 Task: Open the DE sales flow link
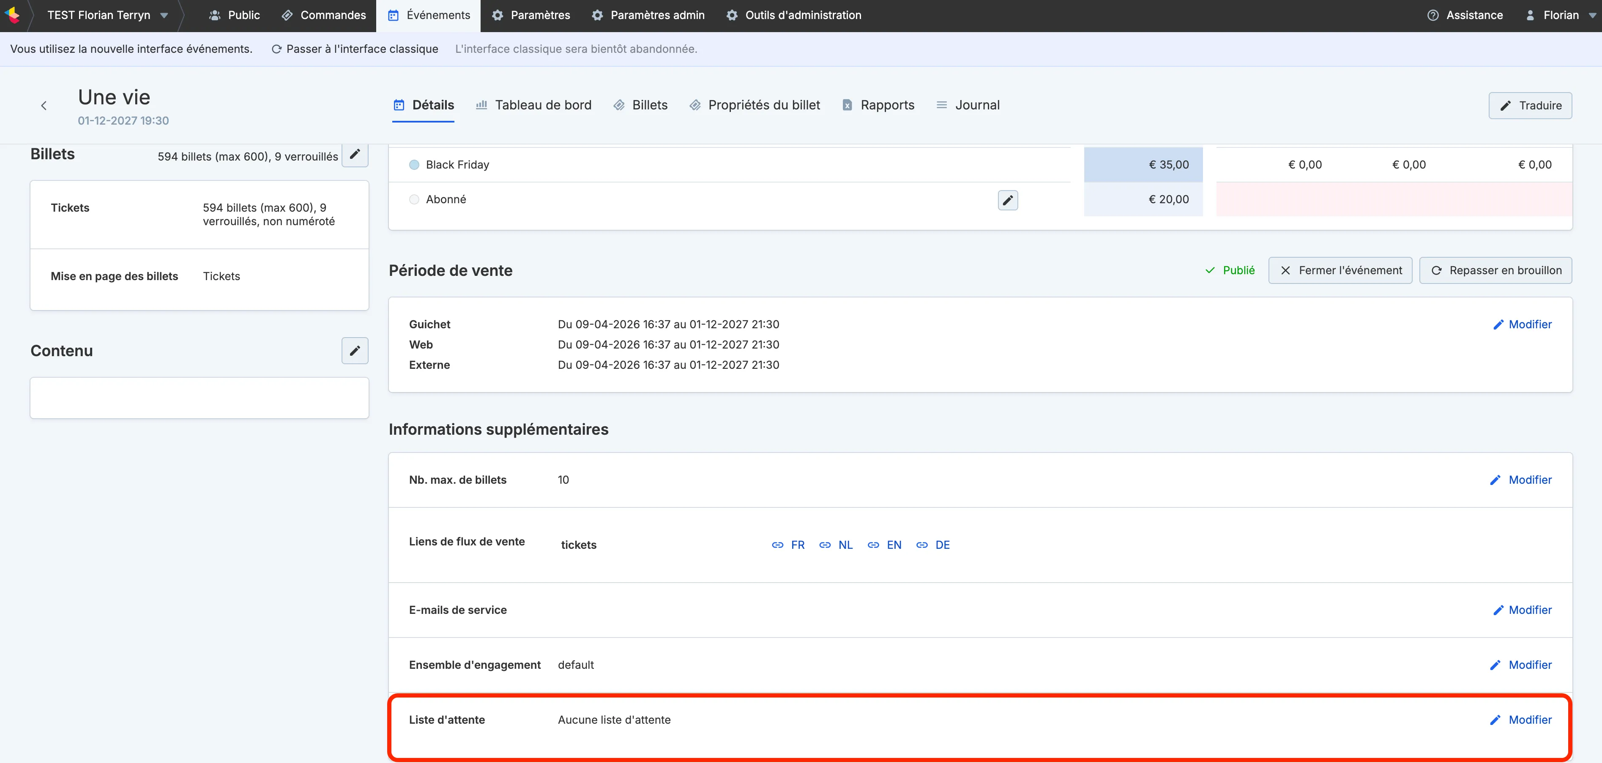coord(933,545)
